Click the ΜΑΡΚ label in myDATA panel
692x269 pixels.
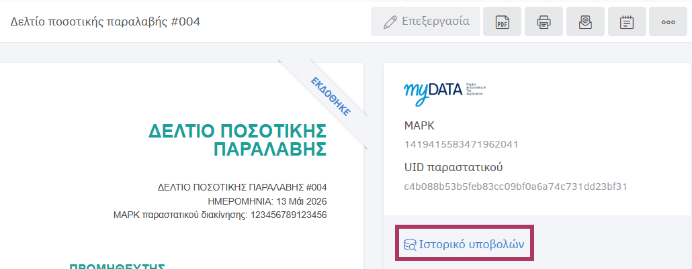click(419, 125)
